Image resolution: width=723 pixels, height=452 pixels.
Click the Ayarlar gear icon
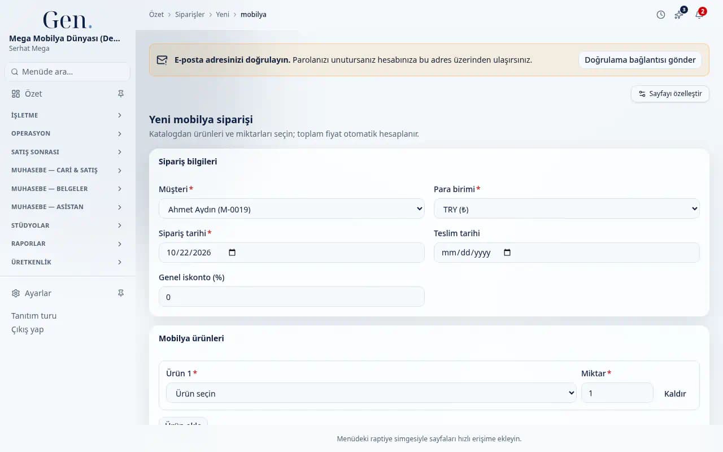(x=16, y=293)
